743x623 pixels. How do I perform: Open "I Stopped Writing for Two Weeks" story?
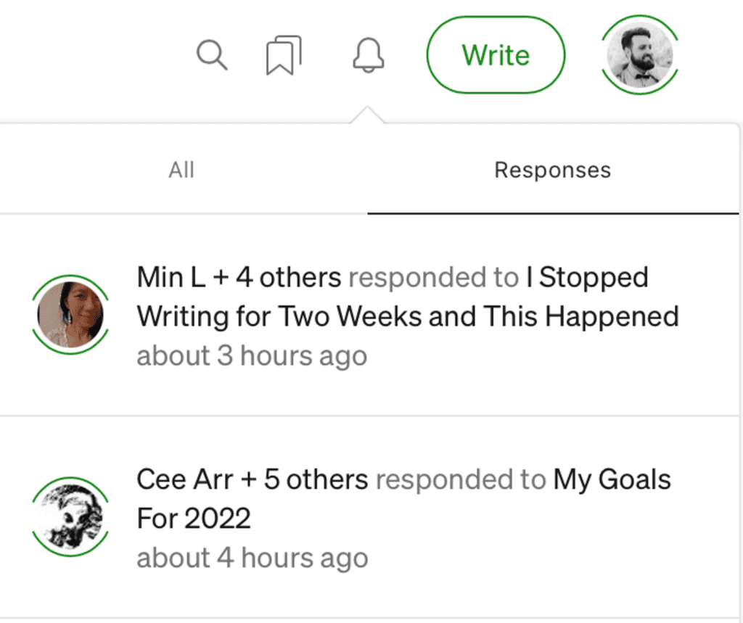click(x=408, y=316)
